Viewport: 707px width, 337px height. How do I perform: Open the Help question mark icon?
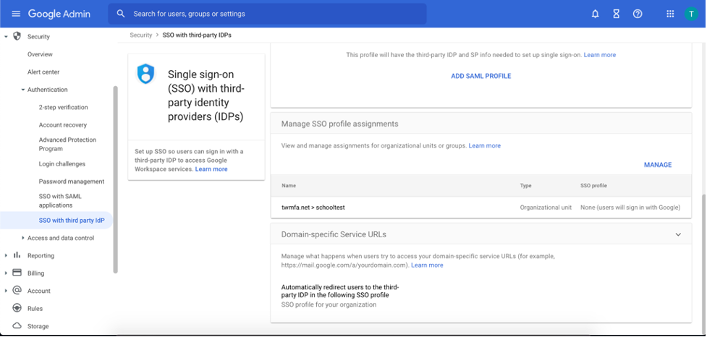(638, 14)
